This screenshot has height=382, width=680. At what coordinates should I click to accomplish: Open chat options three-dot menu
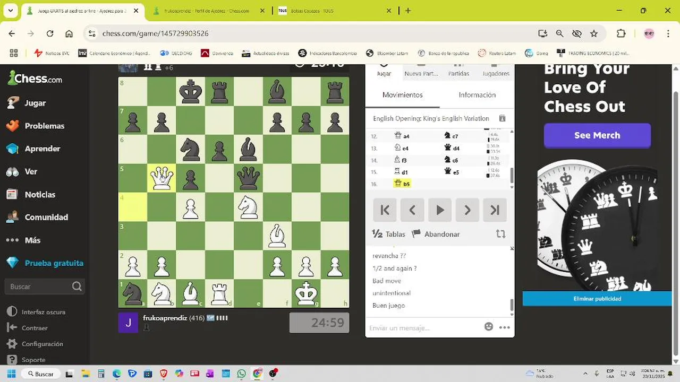pos(504,327)
